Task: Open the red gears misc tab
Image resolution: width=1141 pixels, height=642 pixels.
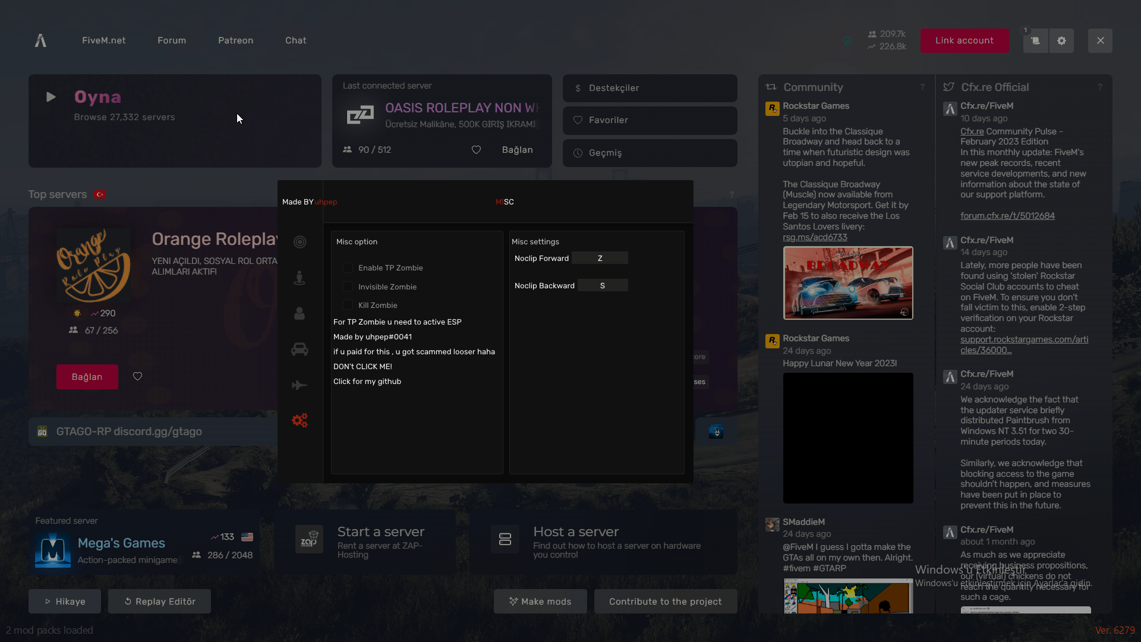Action: 300,420
